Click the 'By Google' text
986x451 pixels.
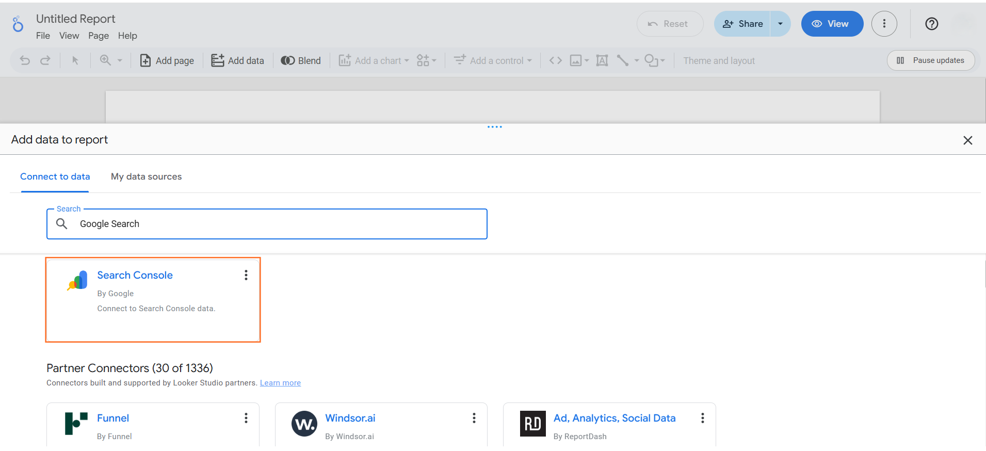pyautogui.click(x=116, y=294)
